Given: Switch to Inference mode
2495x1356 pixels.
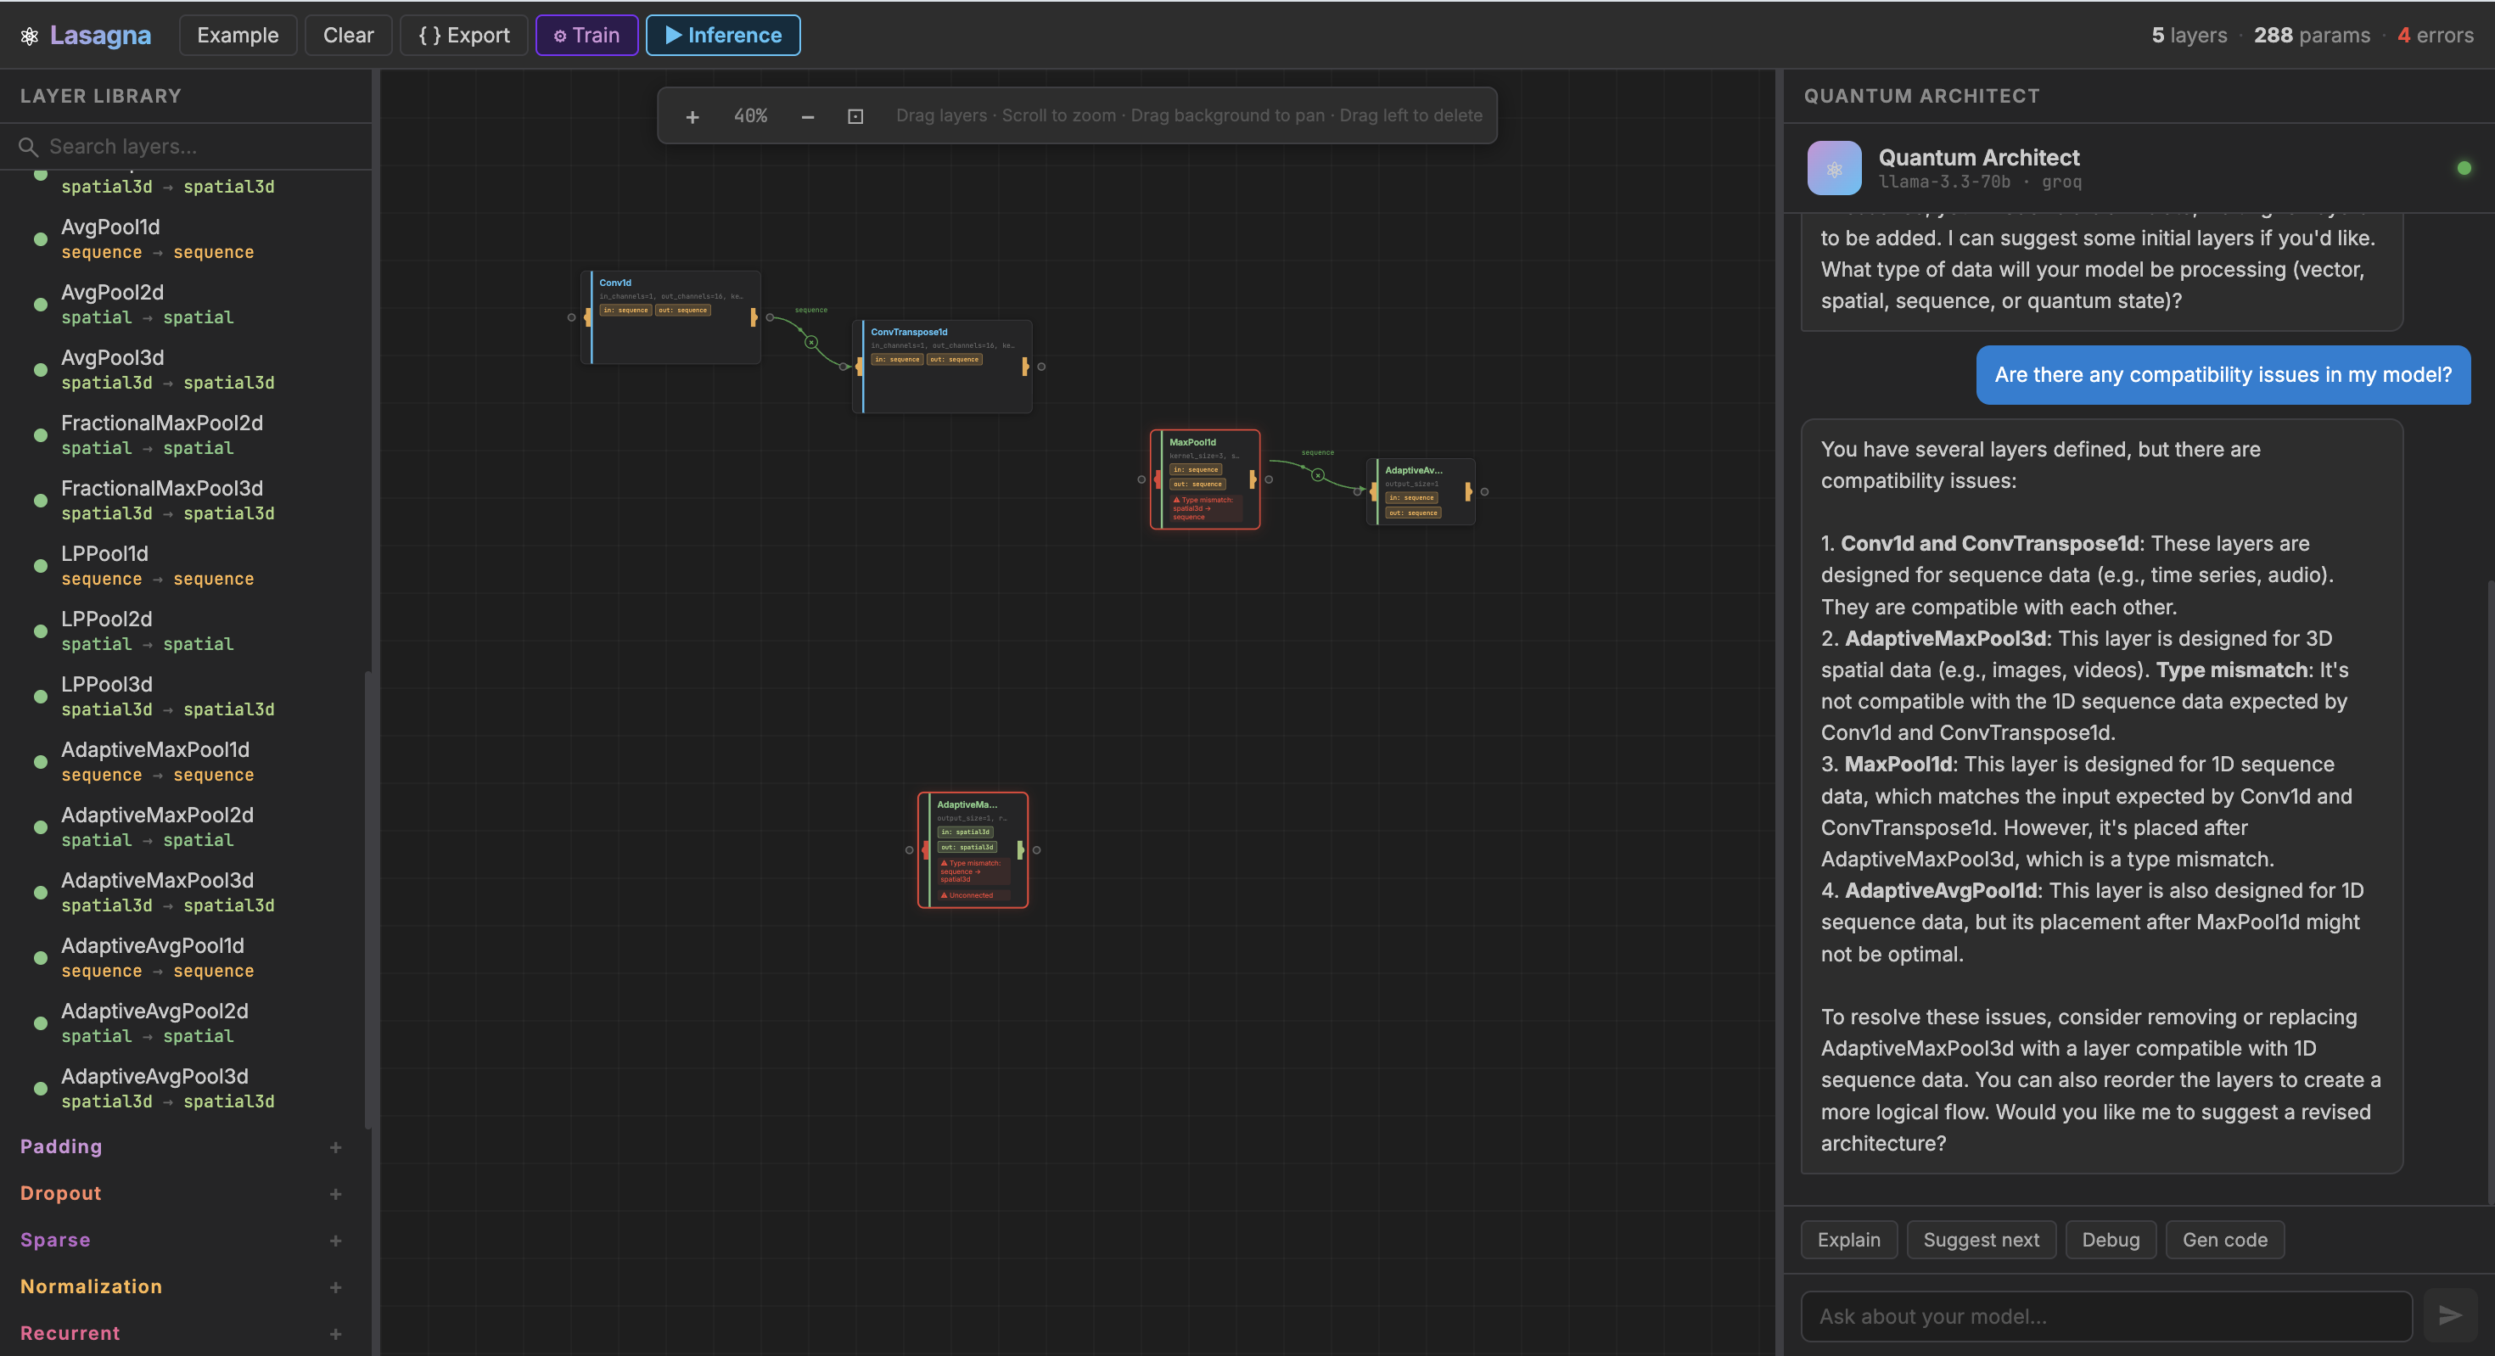Looking at the screenshot, I should click(x=722, y=36).
